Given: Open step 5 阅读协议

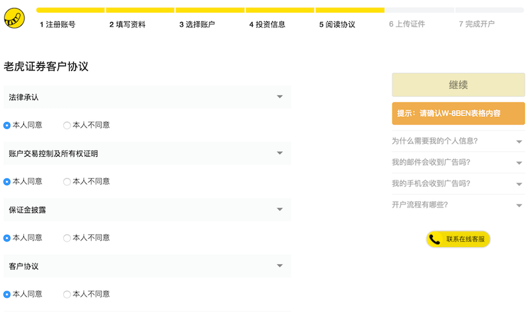Looking at the screenshot, I should [337, 25].
